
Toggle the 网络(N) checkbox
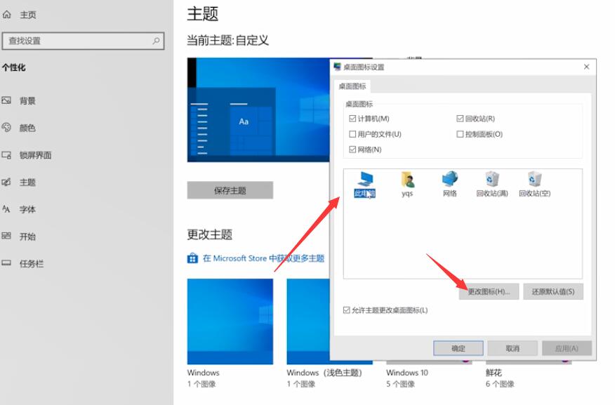point(352,150)
